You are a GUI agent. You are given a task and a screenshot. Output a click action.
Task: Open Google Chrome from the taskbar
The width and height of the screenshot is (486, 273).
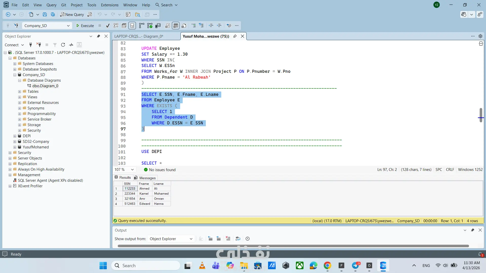(327, 265)
